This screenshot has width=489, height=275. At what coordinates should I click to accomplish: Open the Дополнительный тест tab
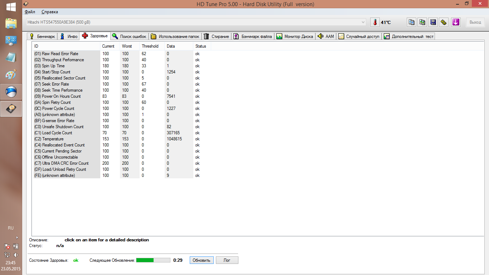click(x=408, y=37)
